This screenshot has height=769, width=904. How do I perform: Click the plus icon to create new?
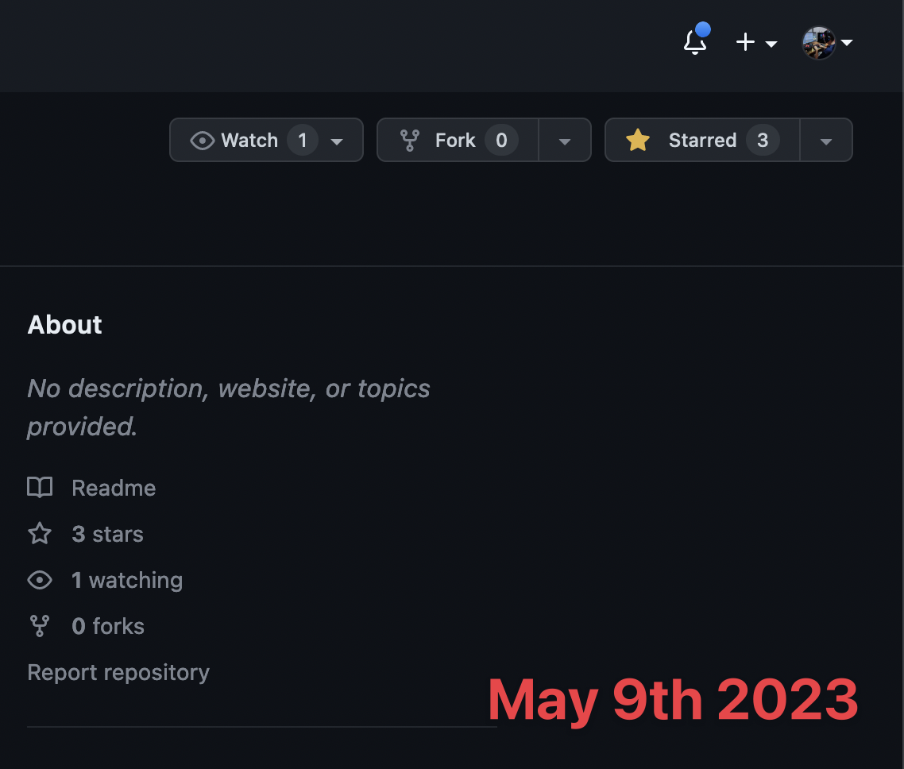(x=744, y=43)
